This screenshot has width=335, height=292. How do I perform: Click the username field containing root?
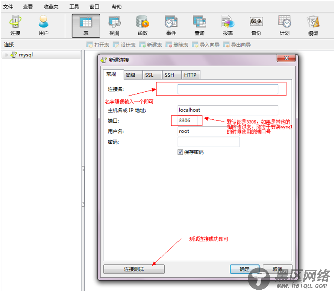click(208, 131)
